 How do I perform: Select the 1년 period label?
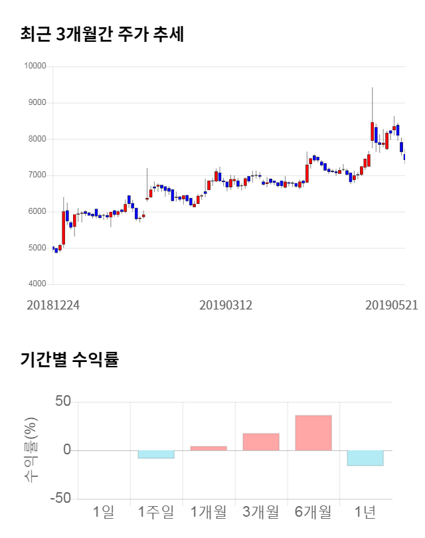(365, 512)
